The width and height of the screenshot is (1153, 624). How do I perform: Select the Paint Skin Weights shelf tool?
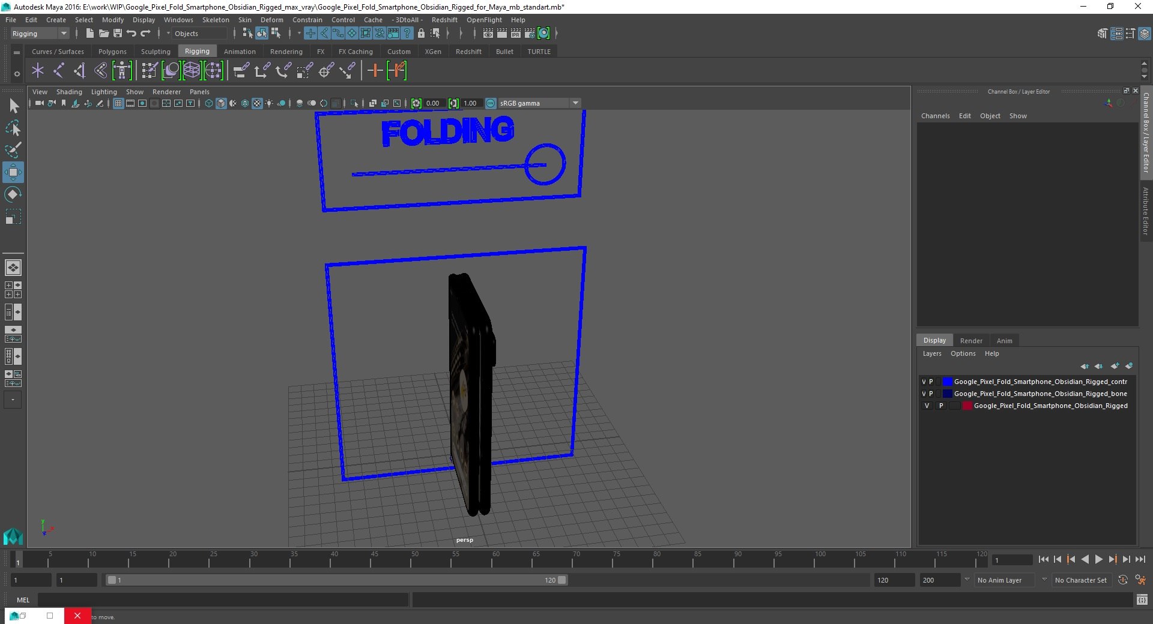(x=150, y=71)
